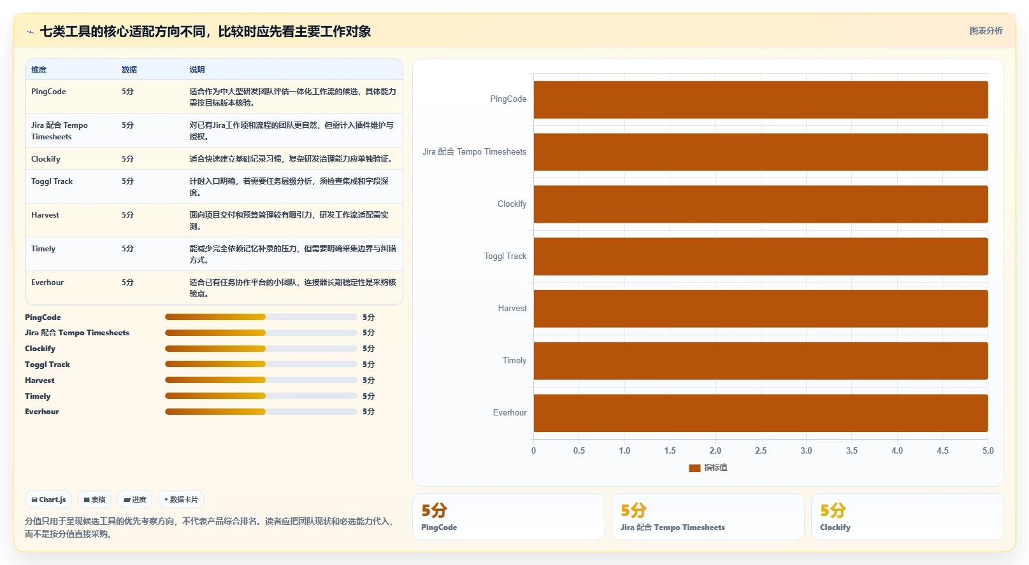
Task: Click the Toggl Track bar in the chart
Action: pyautogui.click(x=761, y=256)
